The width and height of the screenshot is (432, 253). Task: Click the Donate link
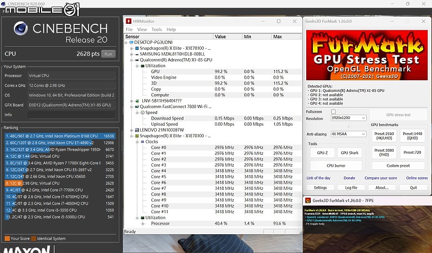tap(349, 178)
